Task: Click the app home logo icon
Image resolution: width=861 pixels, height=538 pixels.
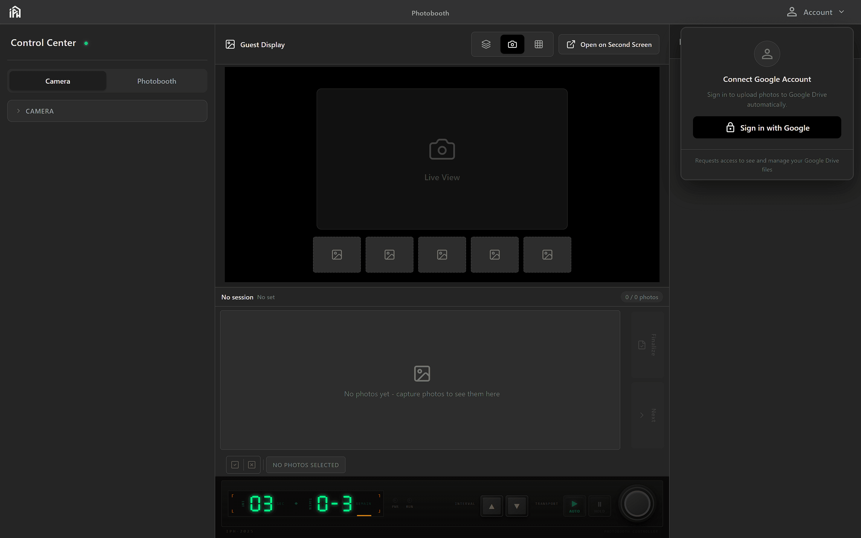Action: click(x=15, y=12)
